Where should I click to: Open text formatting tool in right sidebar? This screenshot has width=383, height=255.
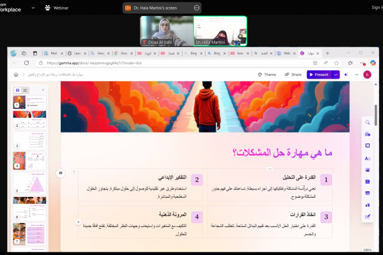[368, 158]
